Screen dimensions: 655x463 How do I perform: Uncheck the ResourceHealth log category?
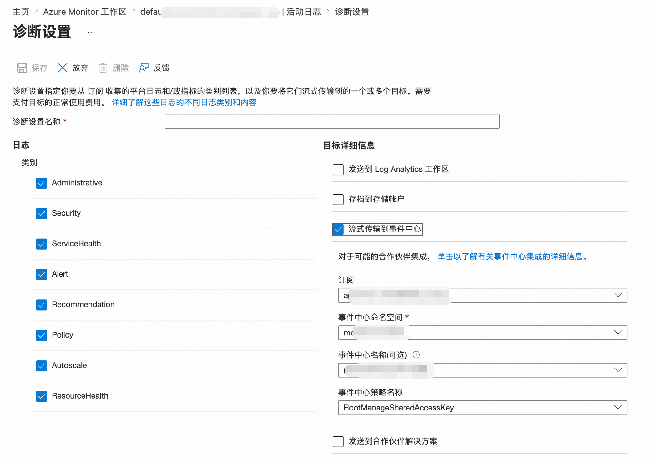(41, 396)
